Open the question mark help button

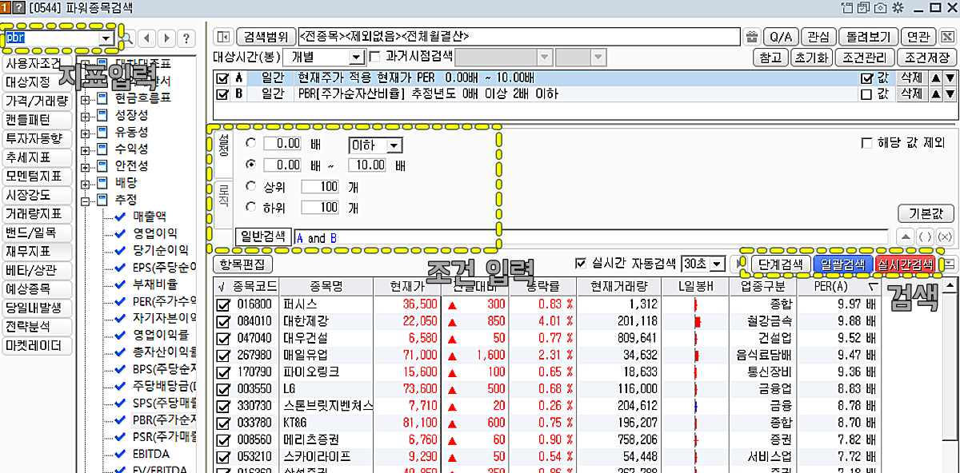click(x=186, y=38)
